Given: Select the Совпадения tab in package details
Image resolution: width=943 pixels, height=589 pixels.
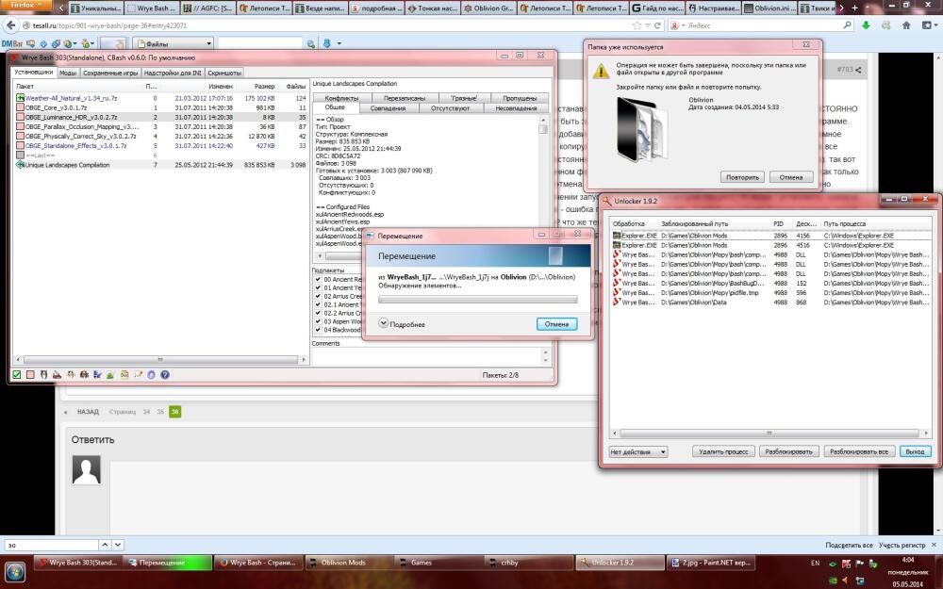Looking at the screenshot, I should coord(388,108).
